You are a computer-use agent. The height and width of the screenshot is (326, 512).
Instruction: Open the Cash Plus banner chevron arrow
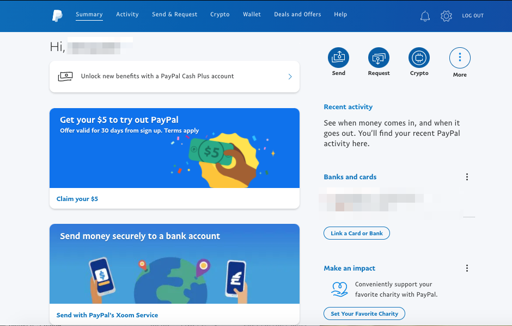tap(290, 77)
